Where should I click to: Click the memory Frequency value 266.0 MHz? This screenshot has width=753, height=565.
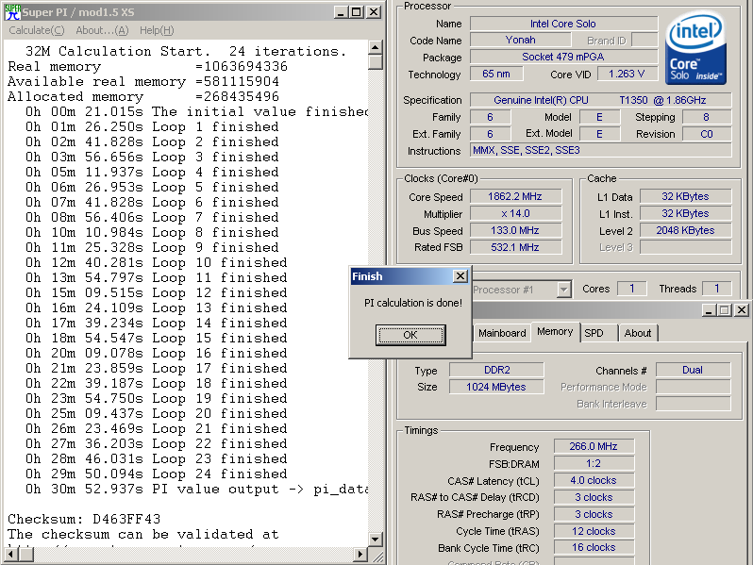pyautogui.click(x=594, y=446)
